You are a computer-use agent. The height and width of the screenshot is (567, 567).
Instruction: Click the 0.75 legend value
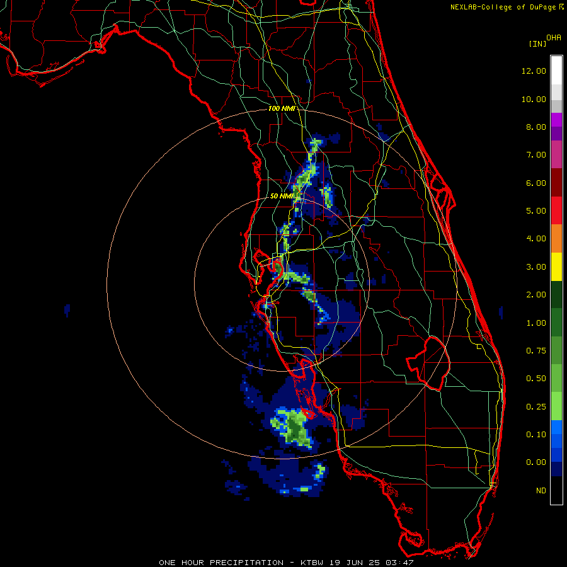tap(536, 351)
